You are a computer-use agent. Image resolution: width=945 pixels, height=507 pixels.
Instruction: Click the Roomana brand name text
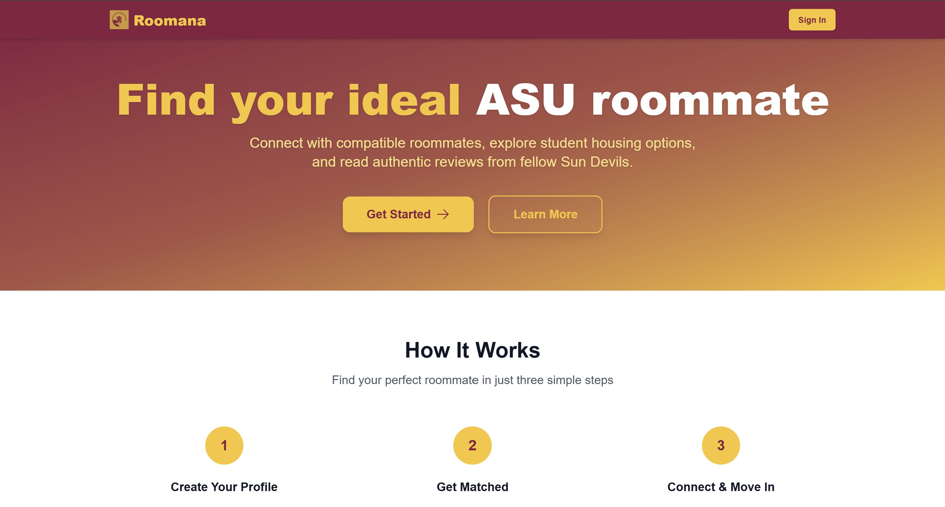pos(170,21)
